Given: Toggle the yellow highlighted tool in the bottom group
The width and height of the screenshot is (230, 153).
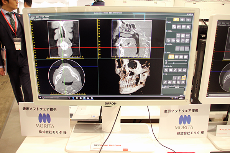Looking at the screenshot, I should (184, 78).
